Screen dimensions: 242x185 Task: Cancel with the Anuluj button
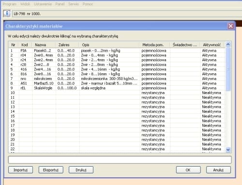[x=218, y=170]
